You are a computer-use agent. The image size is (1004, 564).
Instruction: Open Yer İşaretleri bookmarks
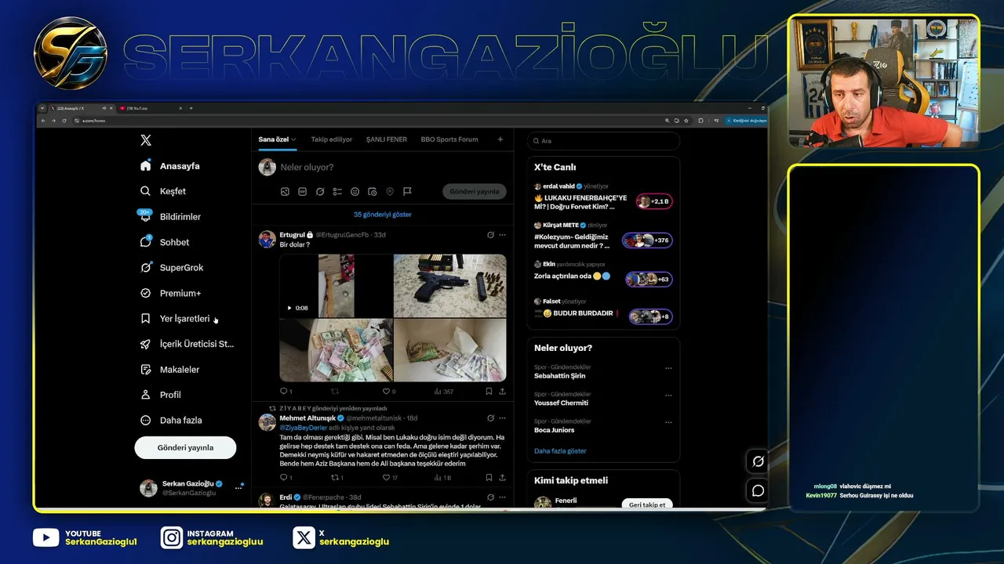pyautogui.click(x=175, y=319)
